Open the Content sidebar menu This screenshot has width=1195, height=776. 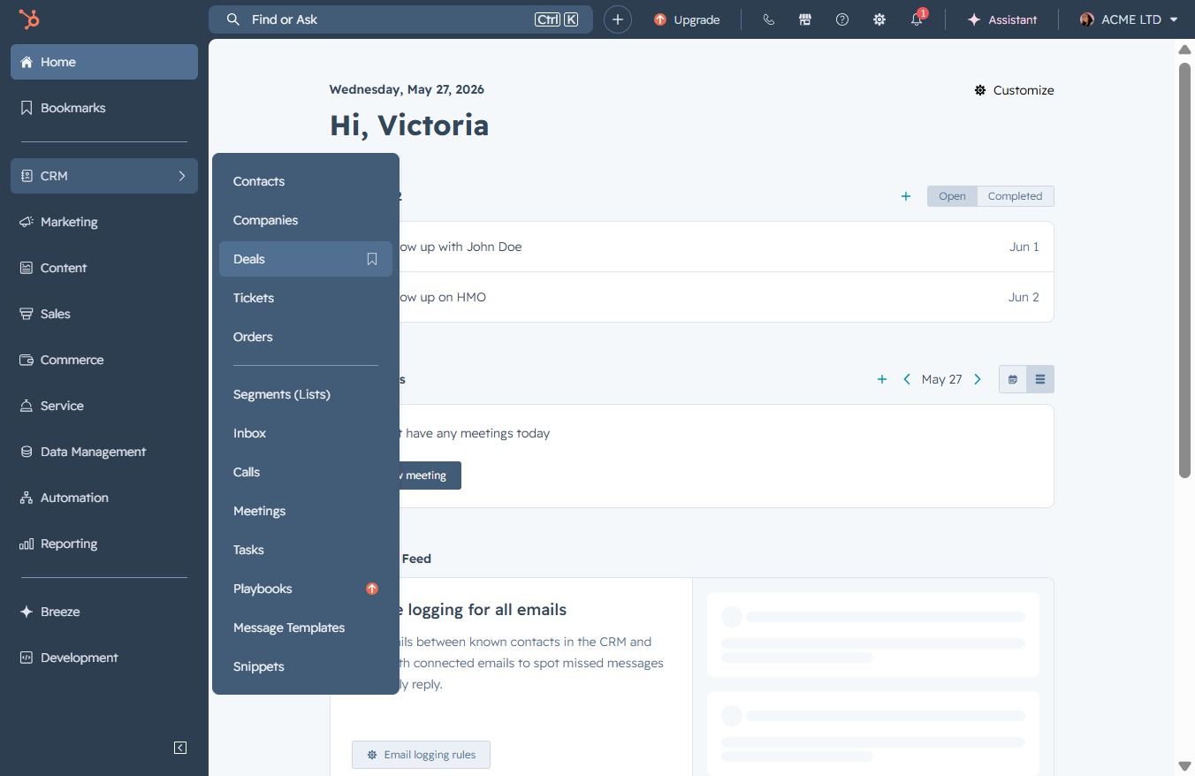tap(104, 268)
